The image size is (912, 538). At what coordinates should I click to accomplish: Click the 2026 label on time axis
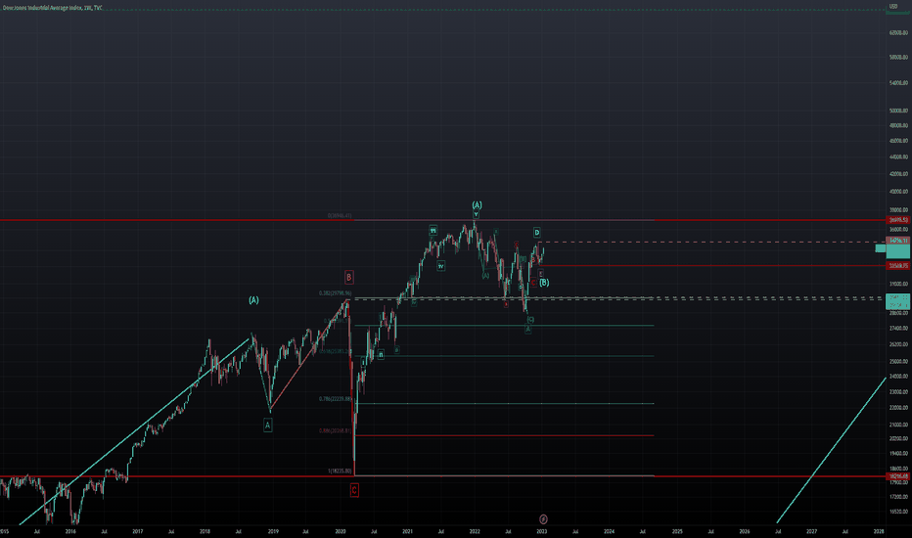tap(744, 531)
